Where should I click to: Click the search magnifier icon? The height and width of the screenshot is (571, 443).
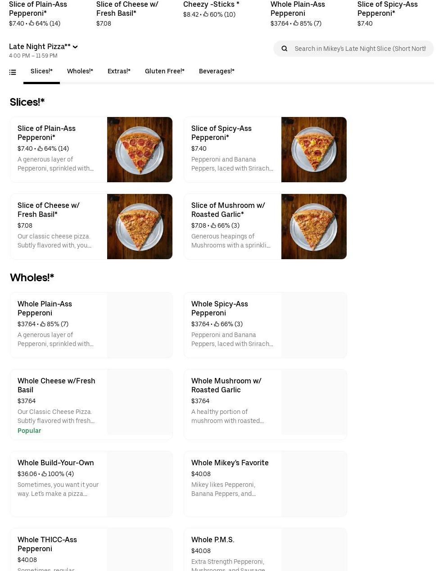point(284,49)
